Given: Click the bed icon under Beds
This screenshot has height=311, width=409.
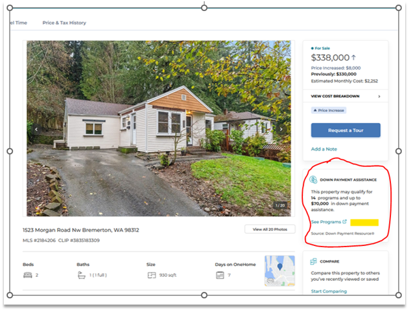Looking at the screenshot, I should 28,275.
